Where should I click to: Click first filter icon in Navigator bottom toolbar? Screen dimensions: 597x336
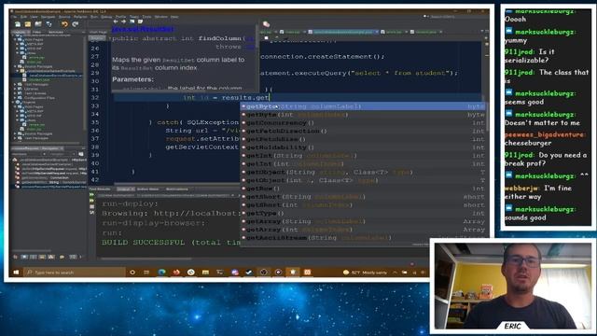pyautogui.click(x=15, y=258)
